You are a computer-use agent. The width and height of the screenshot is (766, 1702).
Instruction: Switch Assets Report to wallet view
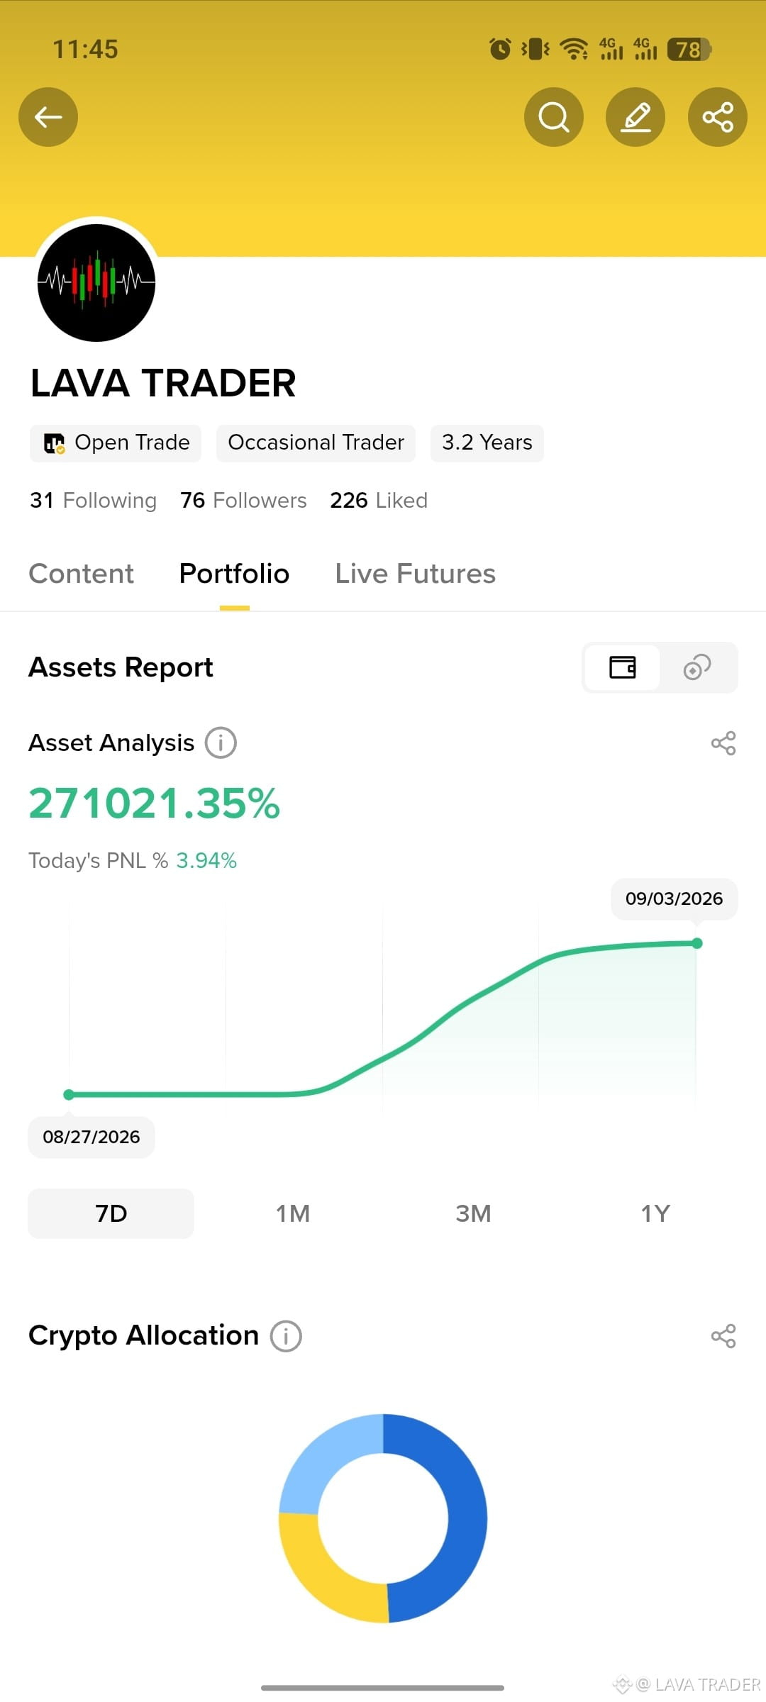pyautogui.click(x=623, y=667)
